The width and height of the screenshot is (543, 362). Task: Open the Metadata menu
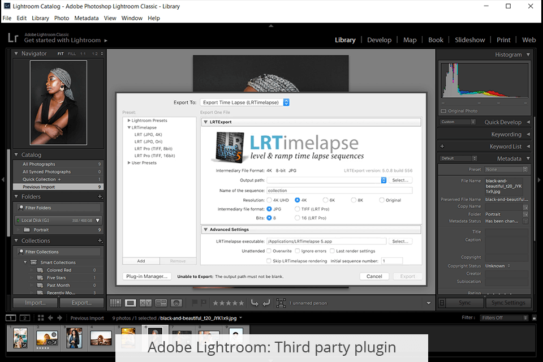(86, 18)
